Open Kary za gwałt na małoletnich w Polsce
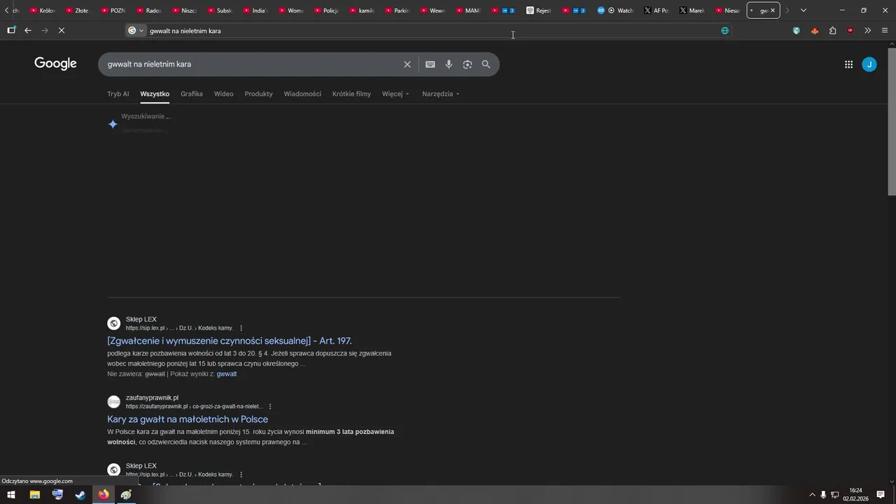The image size is (896, 504). 188,419
